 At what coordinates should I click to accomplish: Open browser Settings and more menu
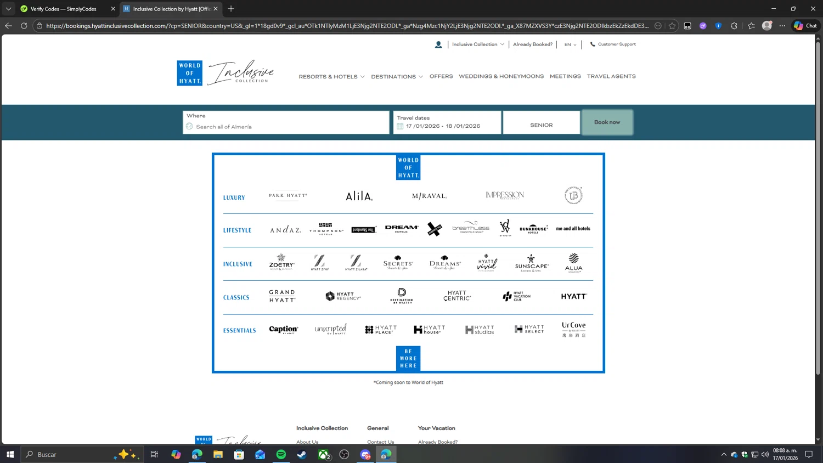tap(782, 26)
